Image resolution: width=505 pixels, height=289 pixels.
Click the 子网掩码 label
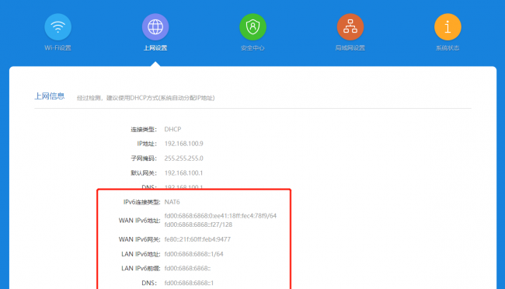pos(144,158)
